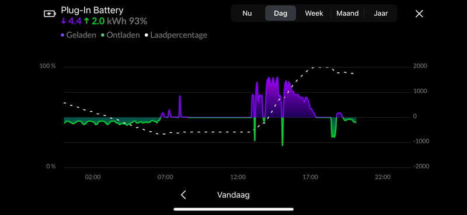Tap the 93% charge level text

tap(138, 22)
